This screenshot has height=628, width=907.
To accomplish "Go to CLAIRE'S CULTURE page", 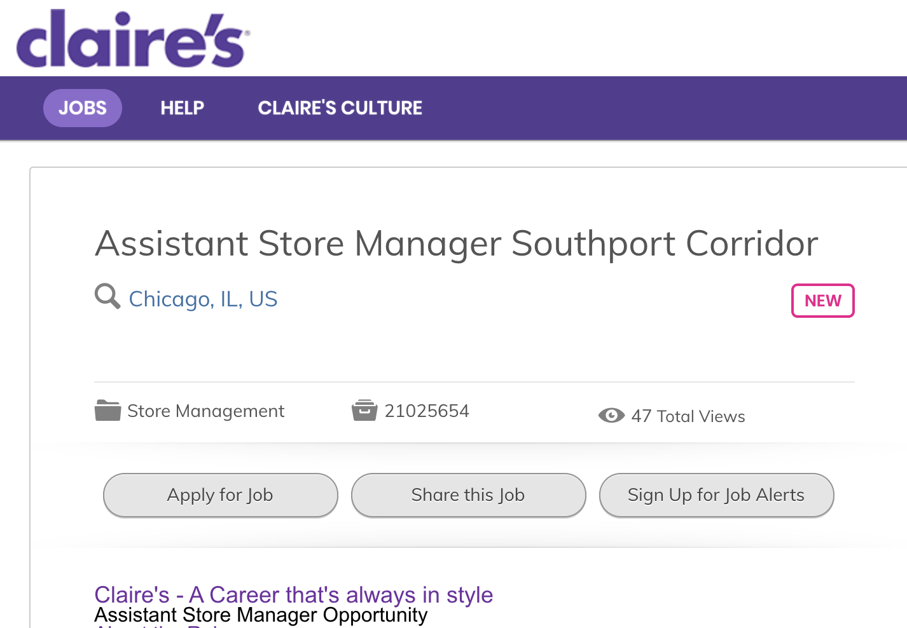I will coord(340,108).
